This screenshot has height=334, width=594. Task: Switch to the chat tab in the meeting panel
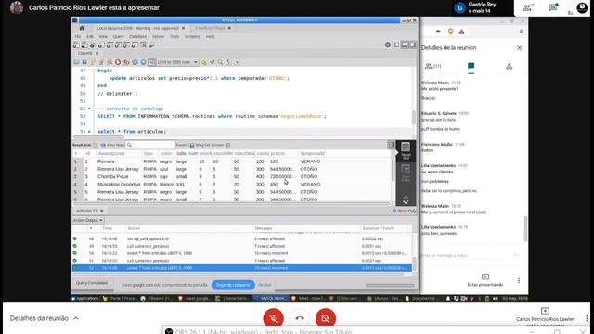[471, 66]
